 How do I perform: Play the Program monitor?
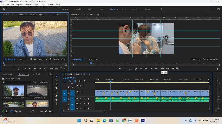(146, 68)
